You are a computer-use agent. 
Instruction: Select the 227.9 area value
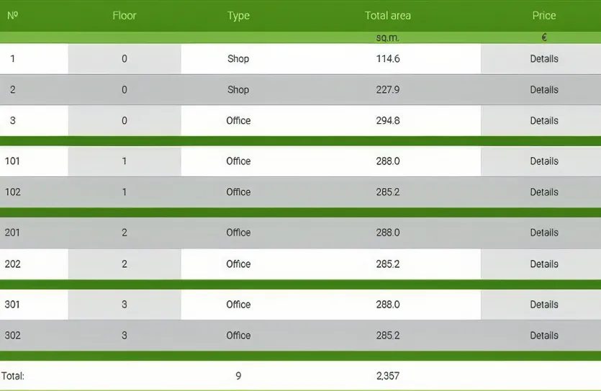(x=387, y=90)
